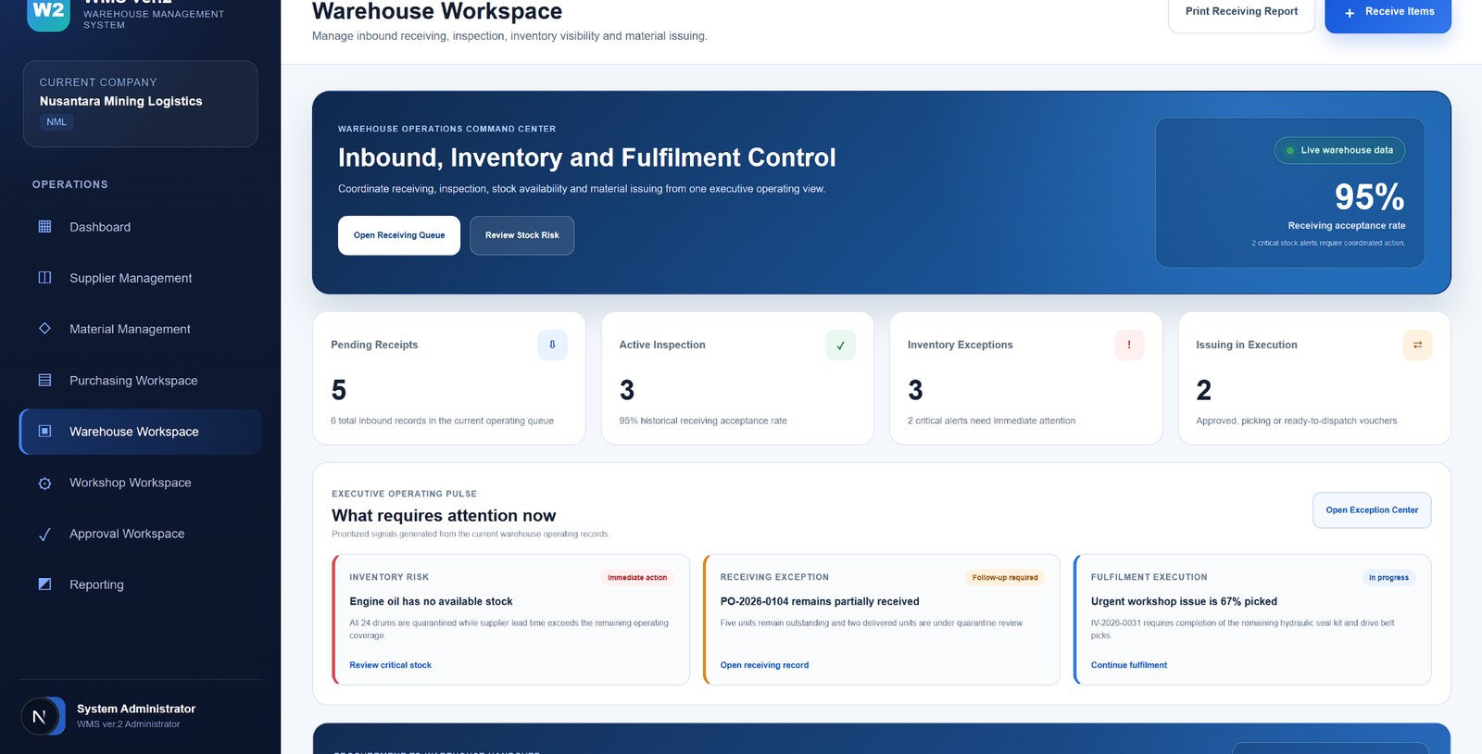
Task: Click the Open receiving record link
Action: 764,665
